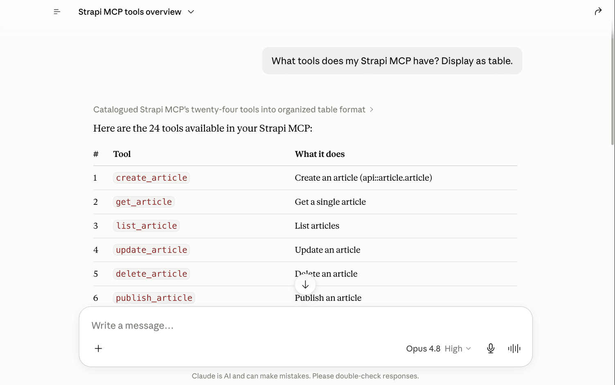Viewport: 615px width, 385px height.
Task: Expand the Catalogued Strapi MCP thinking summary
Action: [x=233, y=110]
